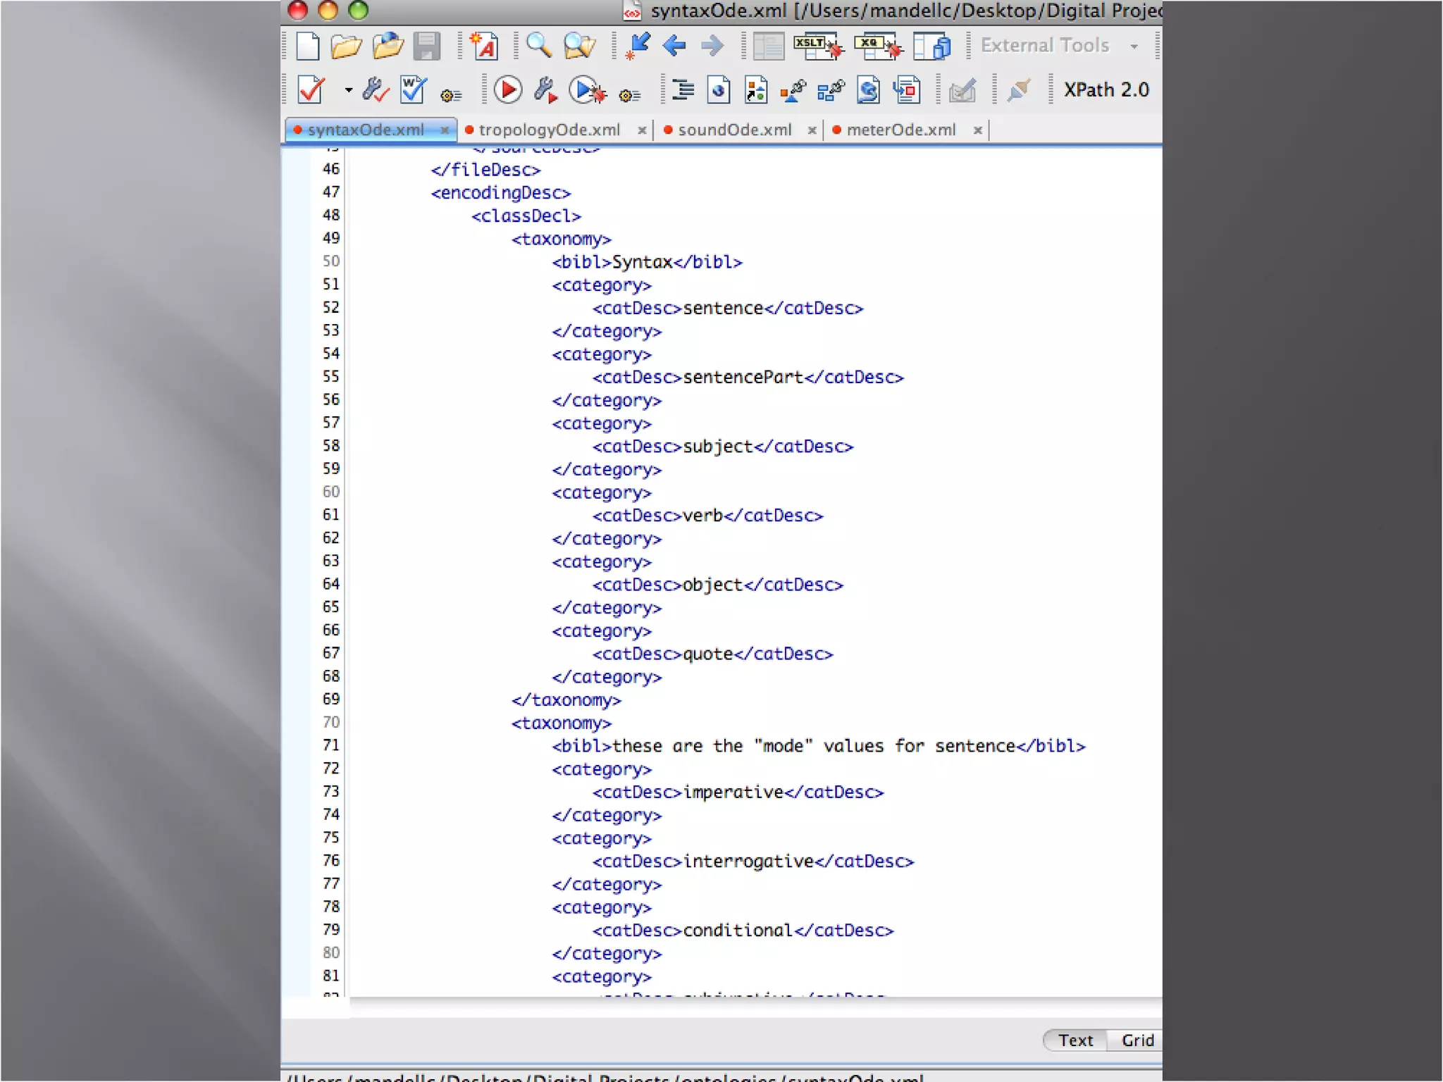Click the New document icon
The image size is (1443, 1082).
(307, 46)
